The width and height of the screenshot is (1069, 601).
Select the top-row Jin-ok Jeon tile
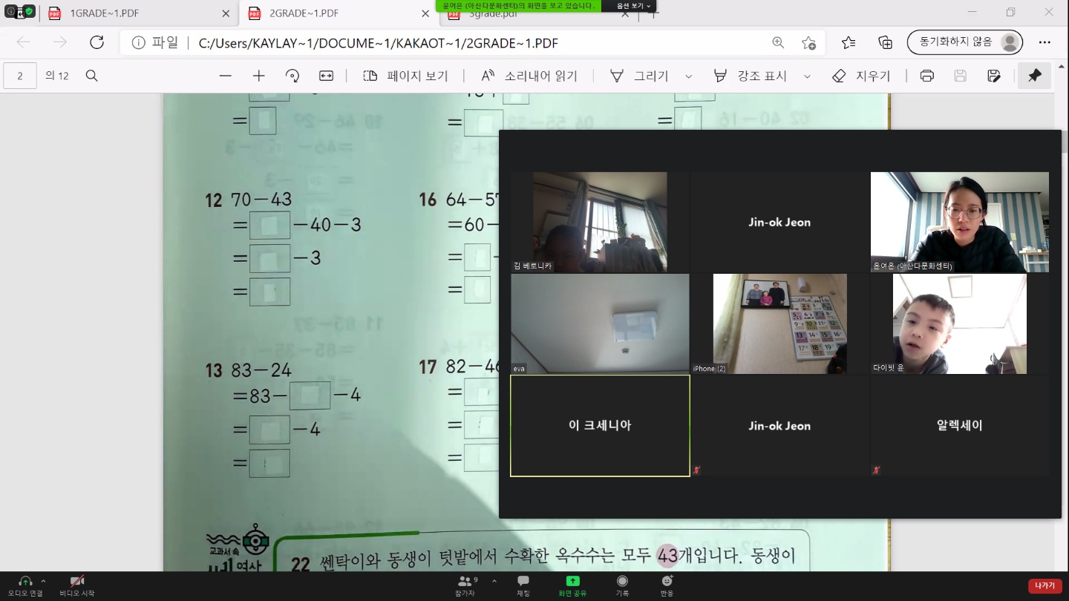point(779,222)
